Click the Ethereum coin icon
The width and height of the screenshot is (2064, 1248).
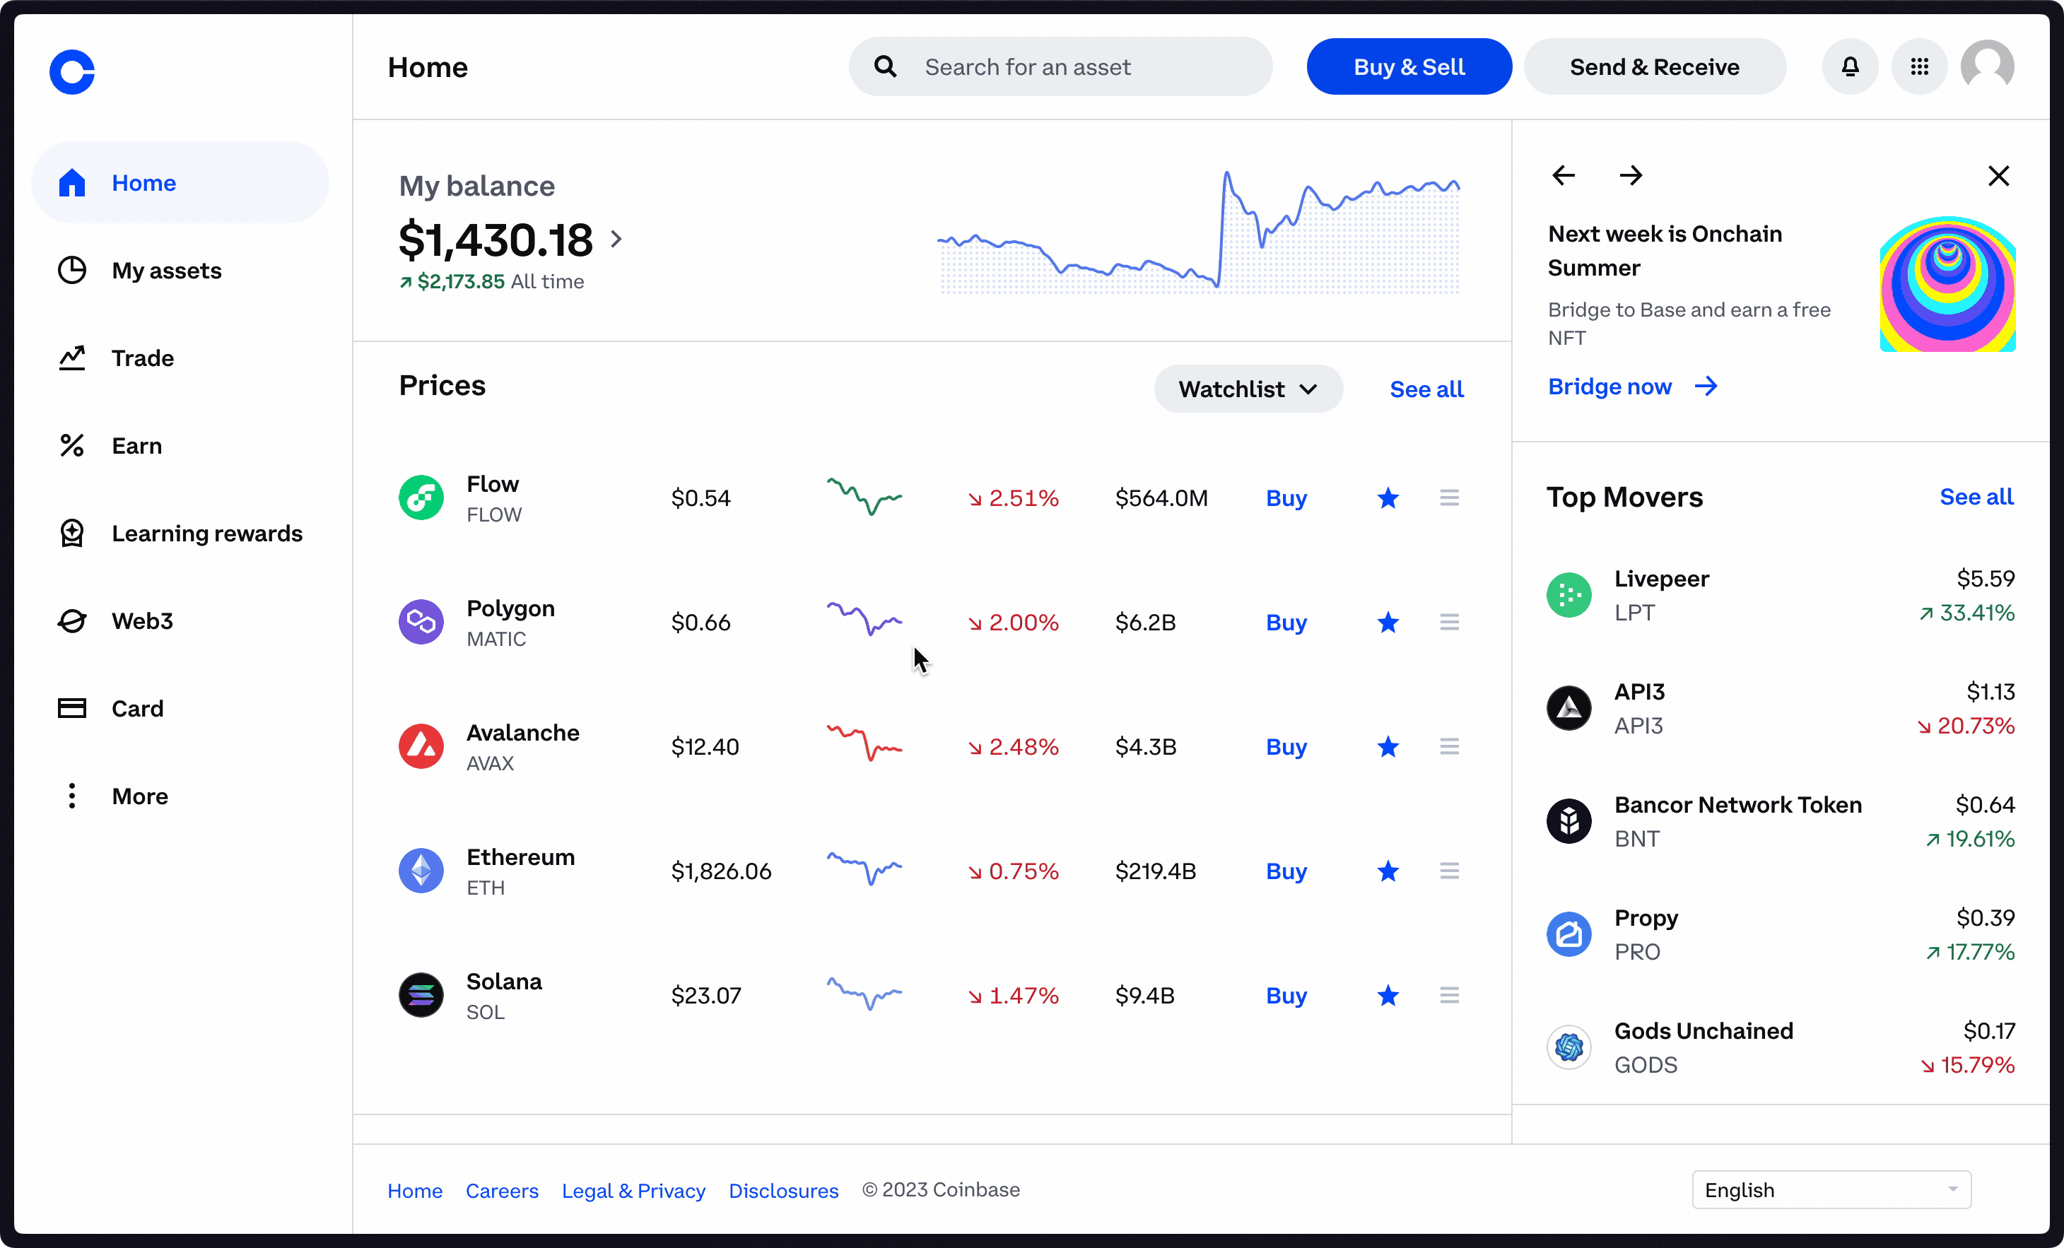[421, 871]
